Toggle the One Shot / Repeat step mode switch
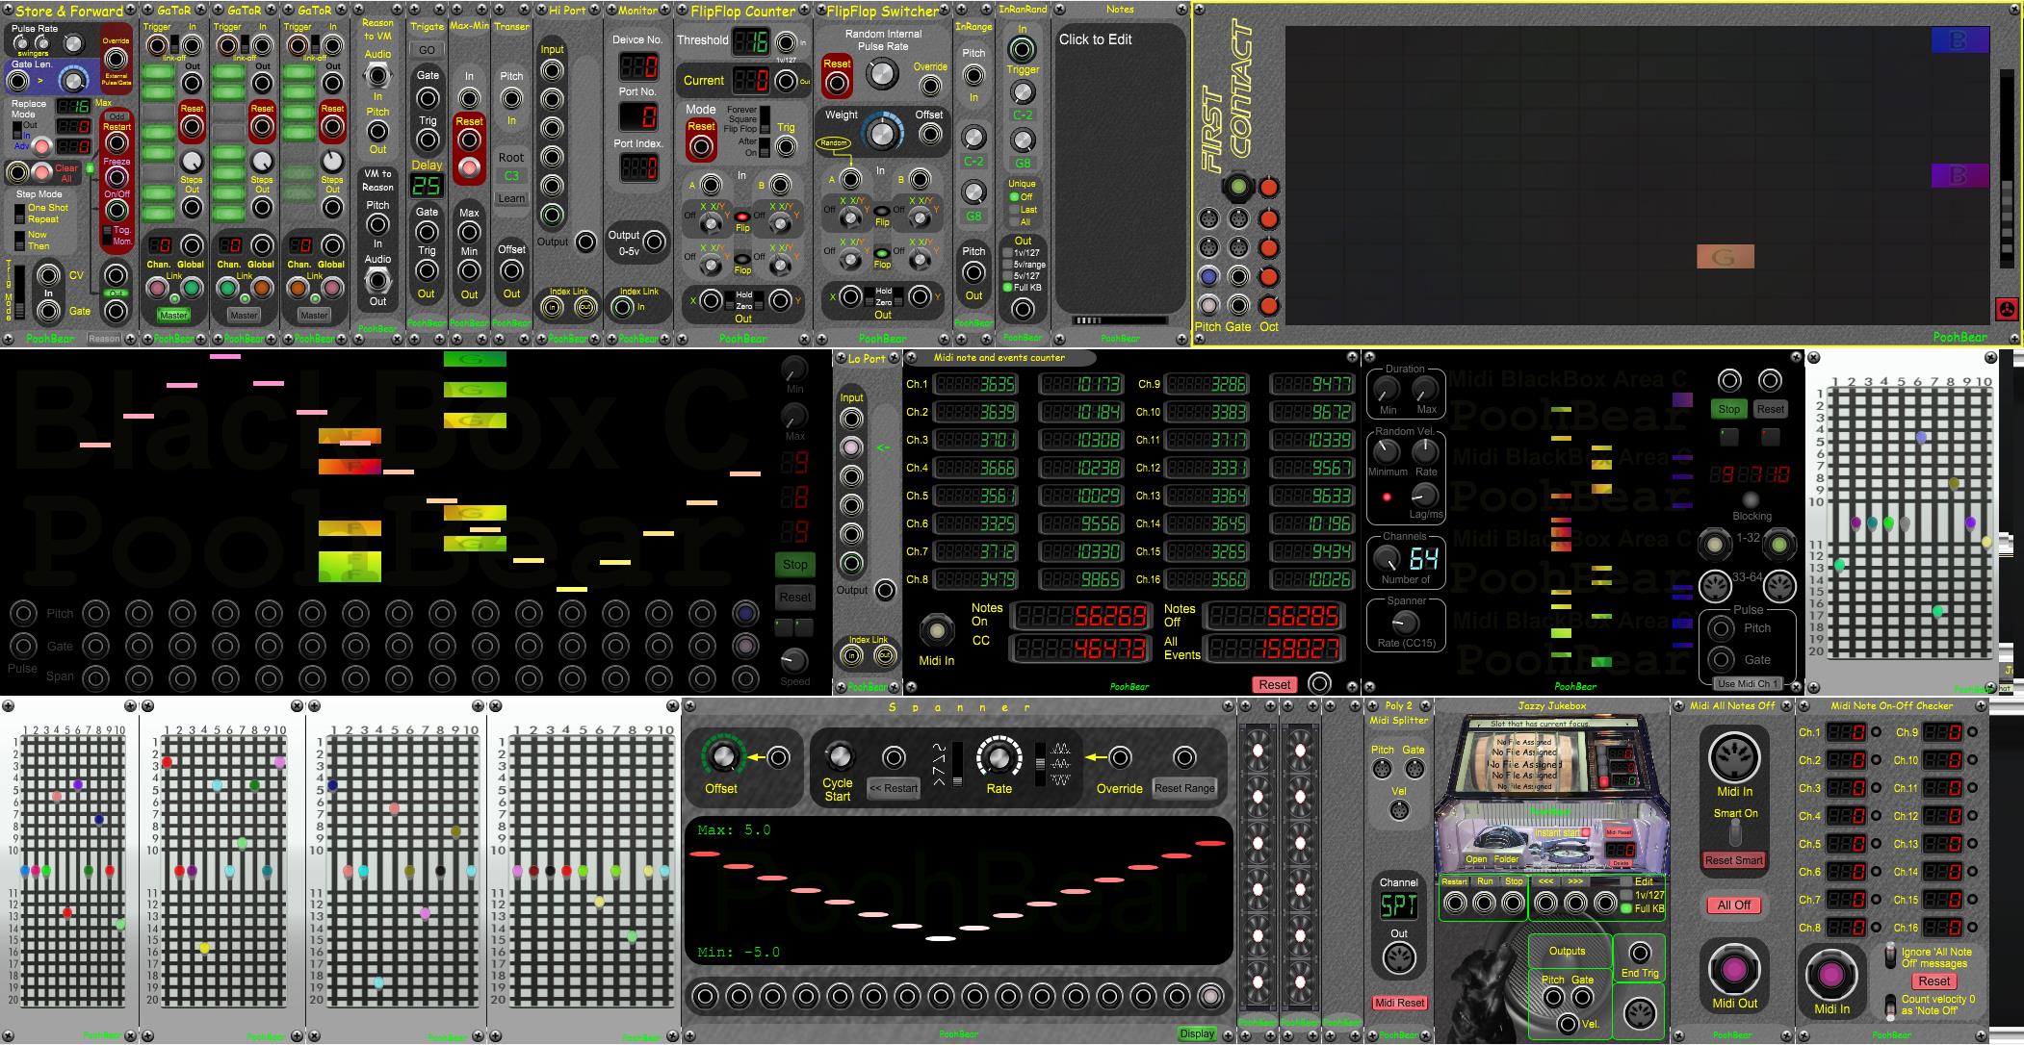 (x=19, y=214)
